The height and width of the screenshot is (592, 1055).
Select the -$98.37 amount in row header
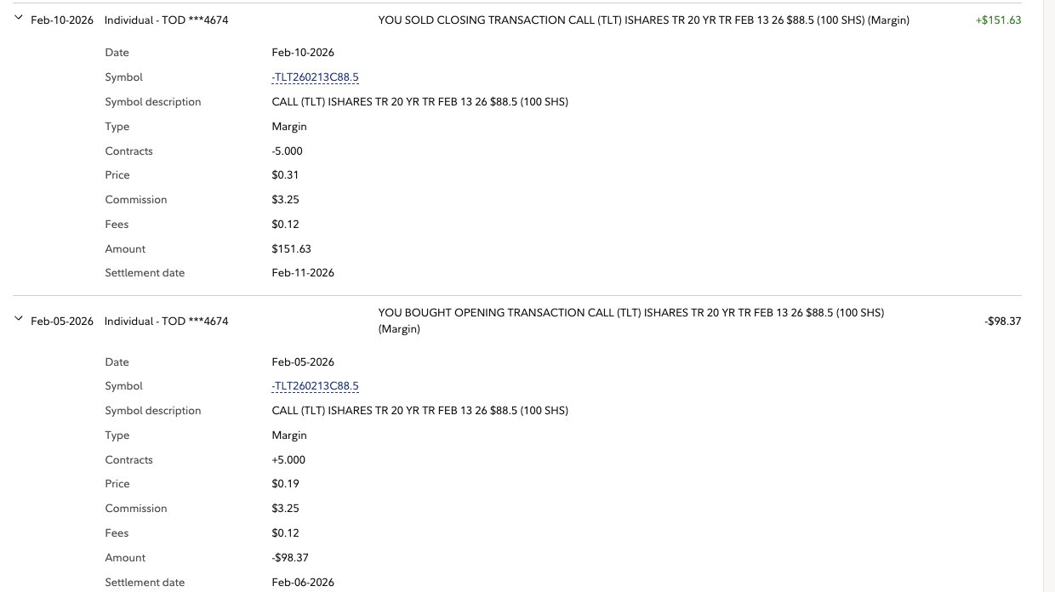(1002, 322)
